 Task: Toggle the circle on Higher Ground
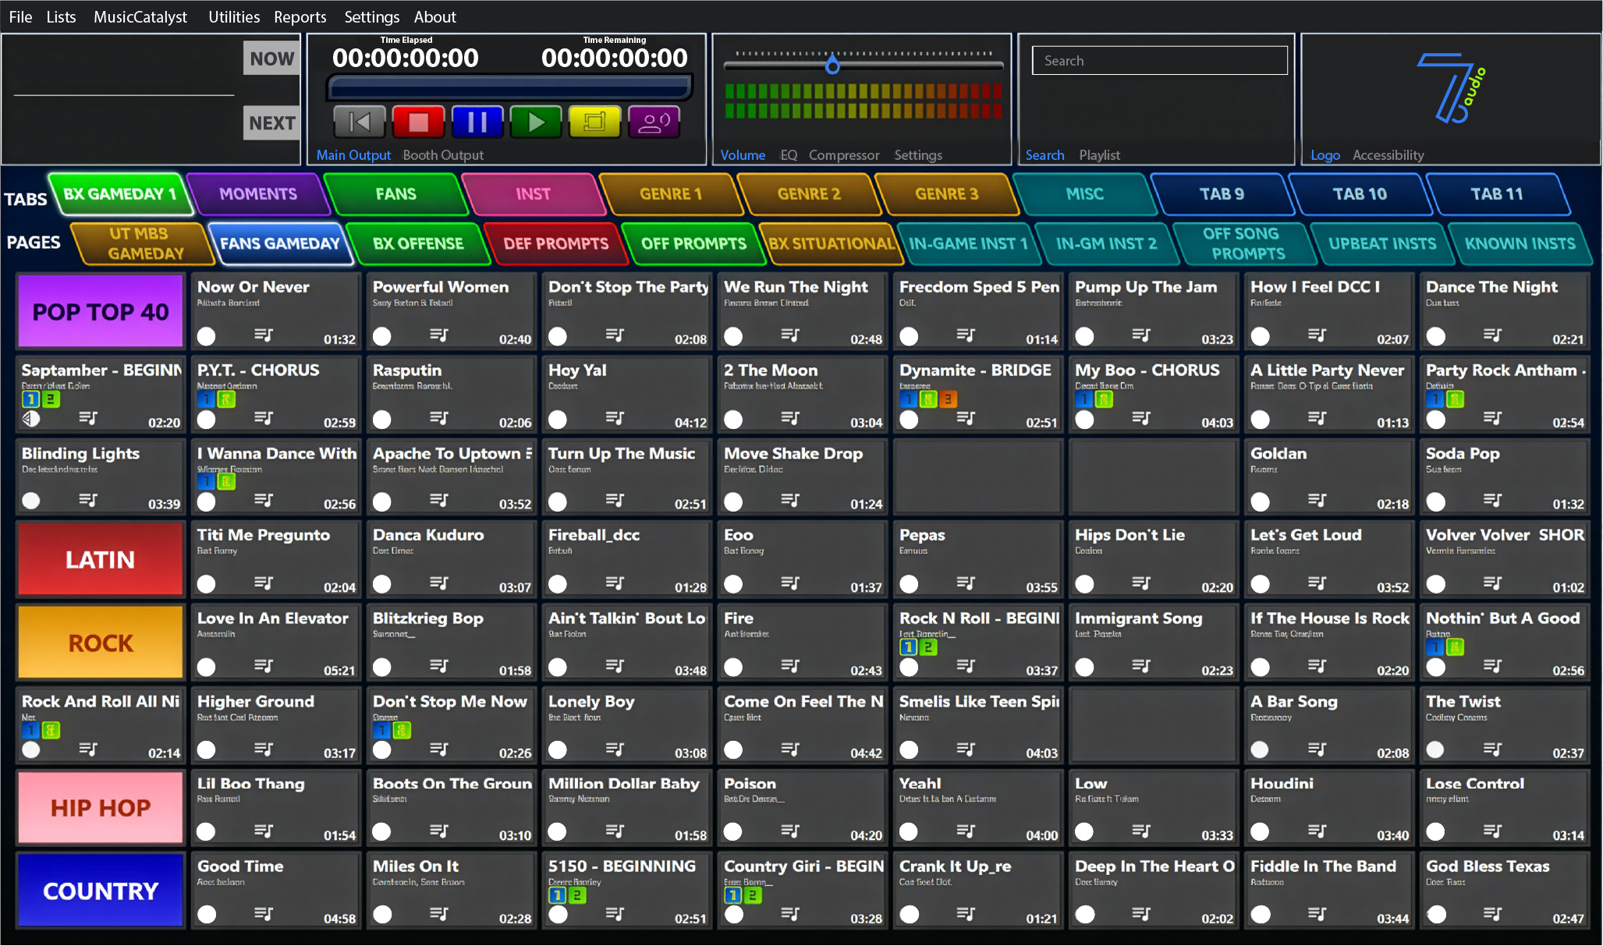click(x=207, y=749)
